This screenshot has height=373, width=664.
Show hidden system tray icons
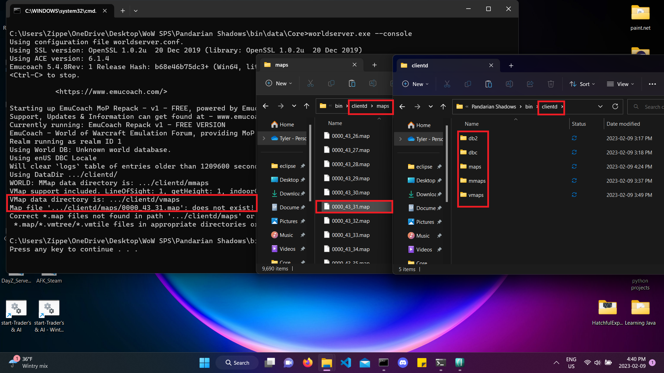[x=556, y=363]
